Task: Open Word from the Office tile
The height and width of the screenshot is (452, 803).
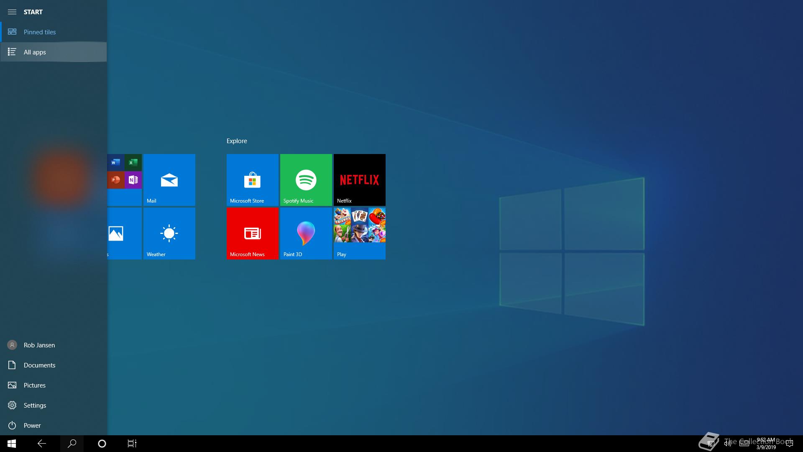Action: pyautogui.click(x=116, y=162)
